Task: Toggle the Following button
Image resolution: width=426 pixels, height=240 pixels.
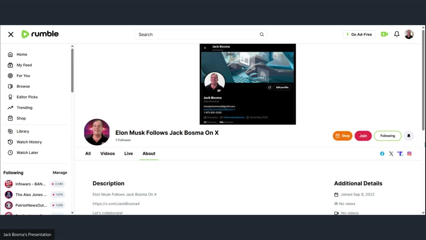Action: (x=388, y=136)
